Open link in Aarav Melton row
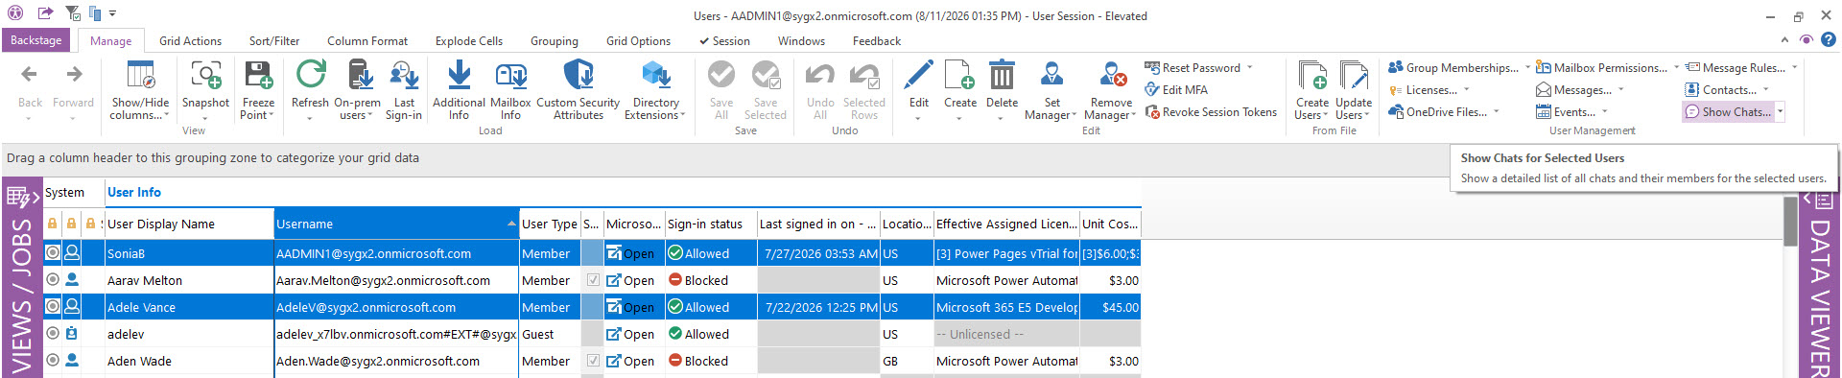 (x=630, y=280)
